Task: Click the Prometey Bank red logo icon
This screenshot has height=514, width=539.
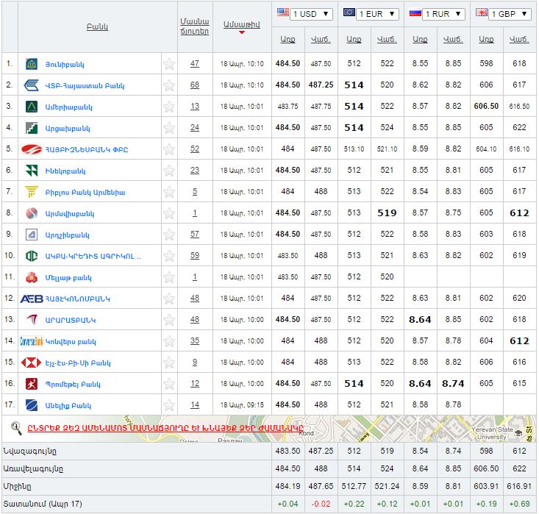Action: [32, 384]
